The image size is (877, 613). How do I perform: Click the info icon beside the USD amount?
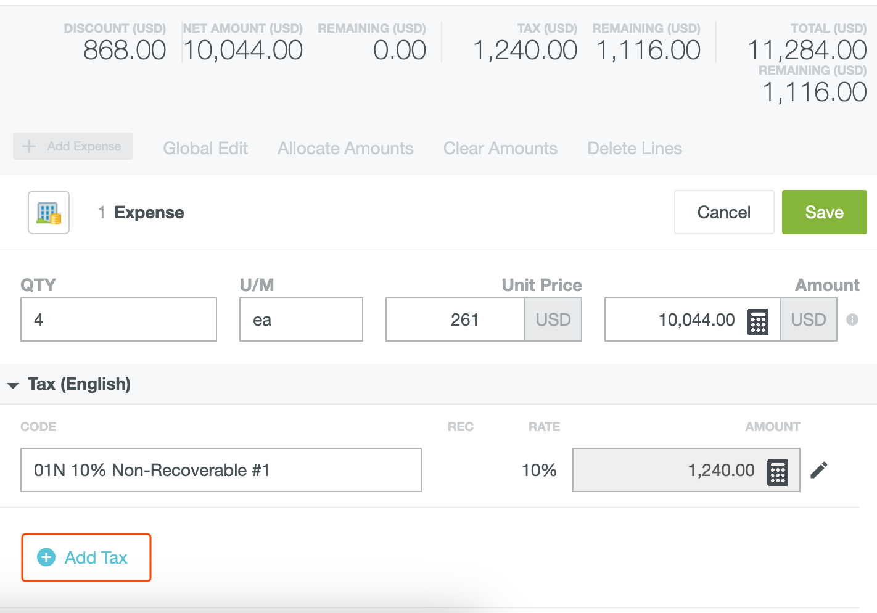tap(853, 319)
